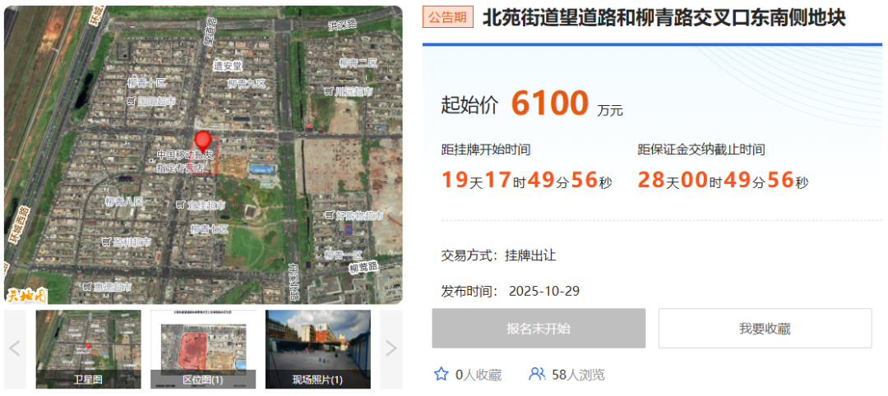The image size is (888, 396).
Task: View the 现场照片(1) thumbnail
Action: [x=317, y=349]
